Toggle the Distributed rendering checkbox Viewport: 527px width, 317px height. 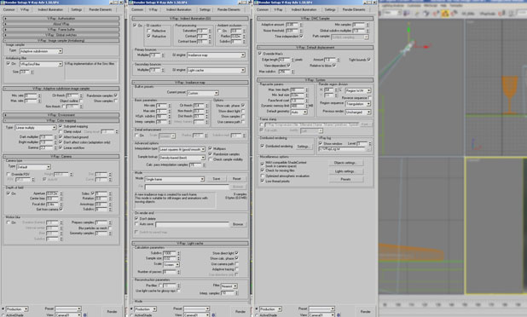pos(262,146)
